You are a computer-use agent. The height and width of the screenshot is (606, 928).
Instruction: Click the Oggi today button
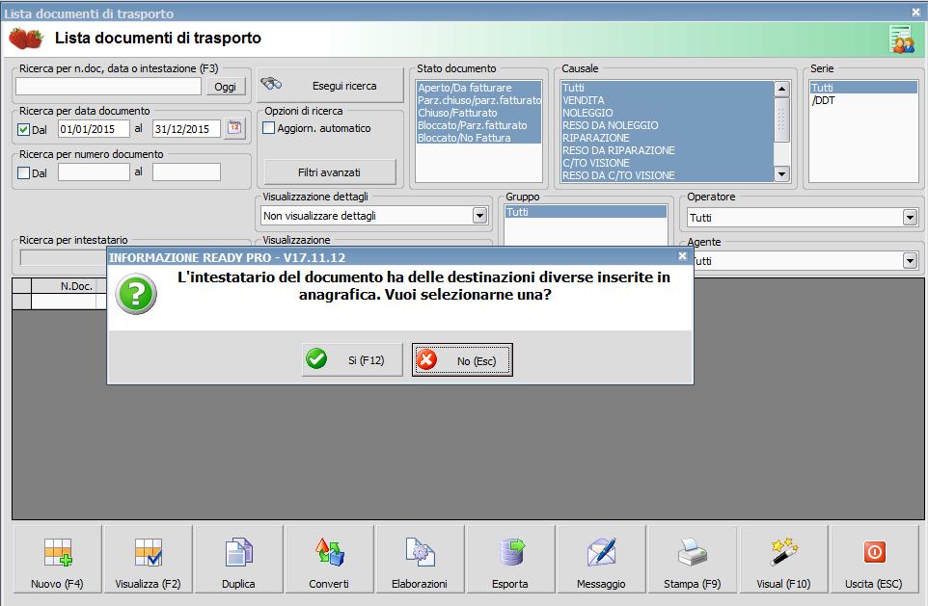(x=225, y=87)
